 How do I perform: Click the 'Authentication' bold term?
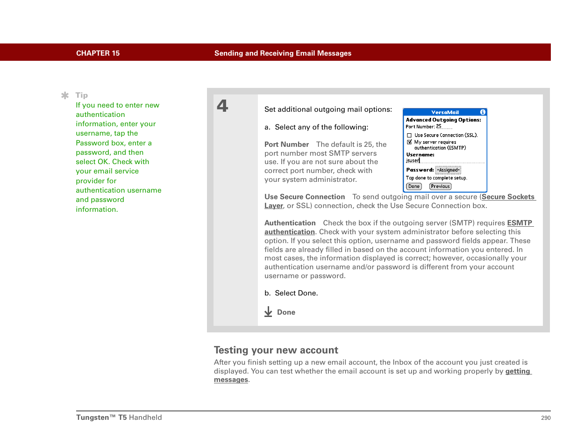[x=290, y=223]
